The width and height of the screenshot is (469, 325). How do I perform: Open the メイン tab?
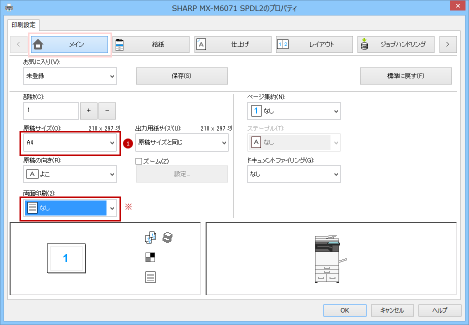pyautogui.click(x=69, y=44)
